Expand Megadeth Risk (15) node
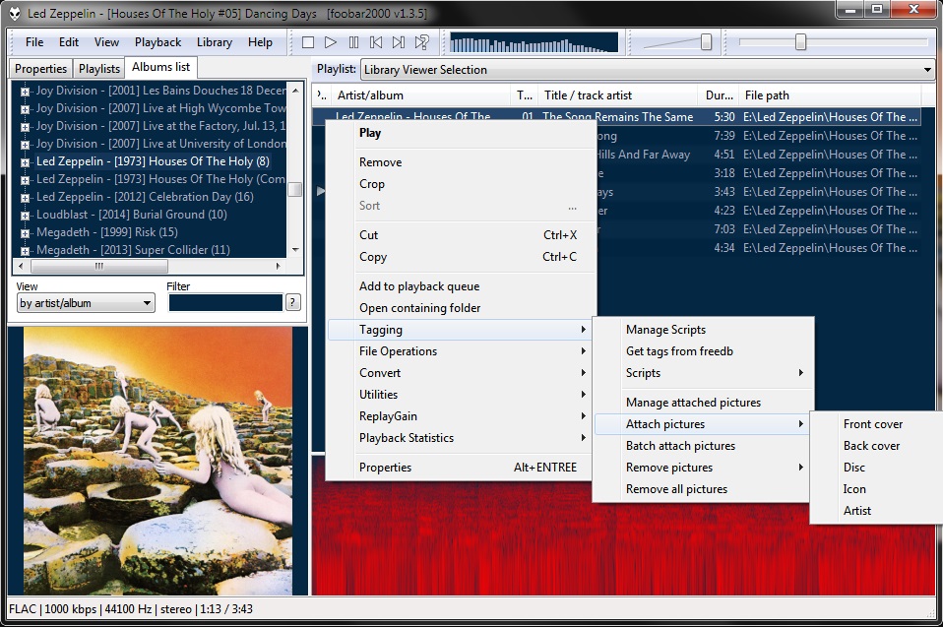The height and width of the screenshot is (627, 943). coord(25,233)
